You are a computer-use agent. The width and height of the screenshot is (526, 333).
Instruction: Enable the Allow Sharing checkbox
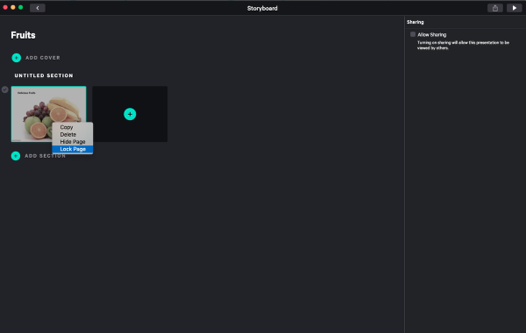[x=413, y=34]
